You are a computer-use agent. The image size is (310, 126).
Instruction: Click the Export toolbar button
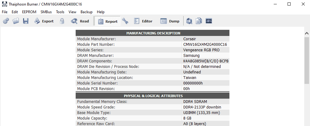click(44, 21)
